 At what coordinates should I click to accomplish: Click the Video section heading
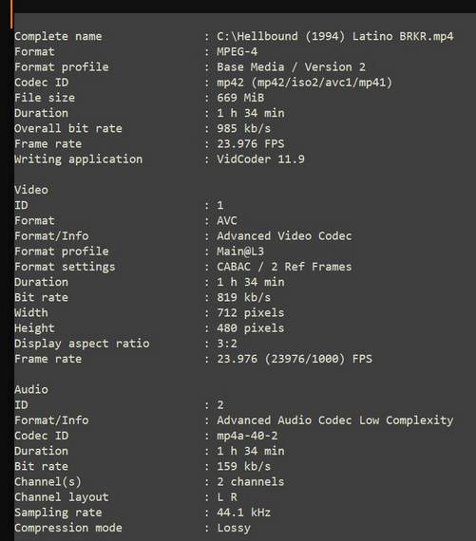(x=31, y=190)
